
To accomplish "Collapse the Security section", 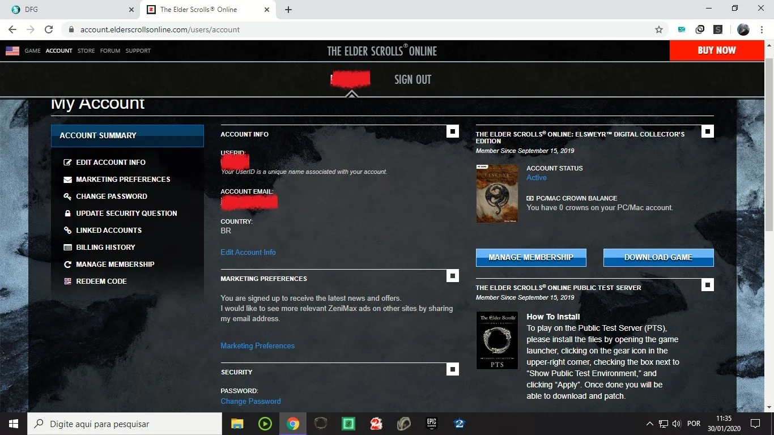I will pyautogui.click(x=452, y=369).
